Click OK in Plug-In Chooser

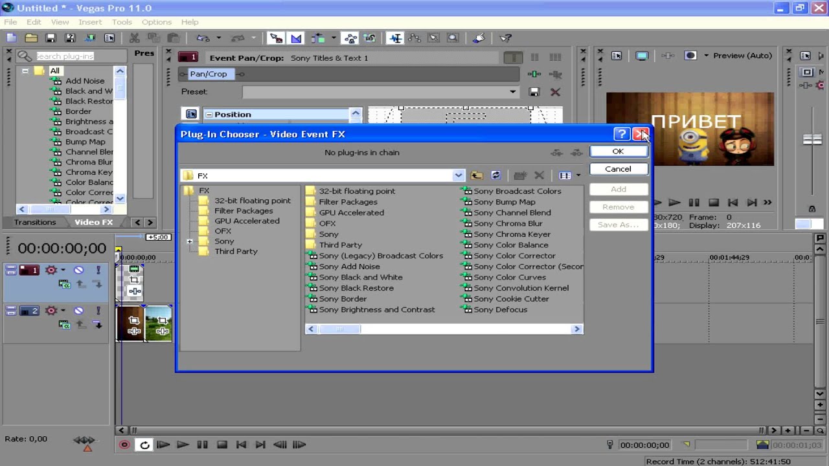coord(618,151)
